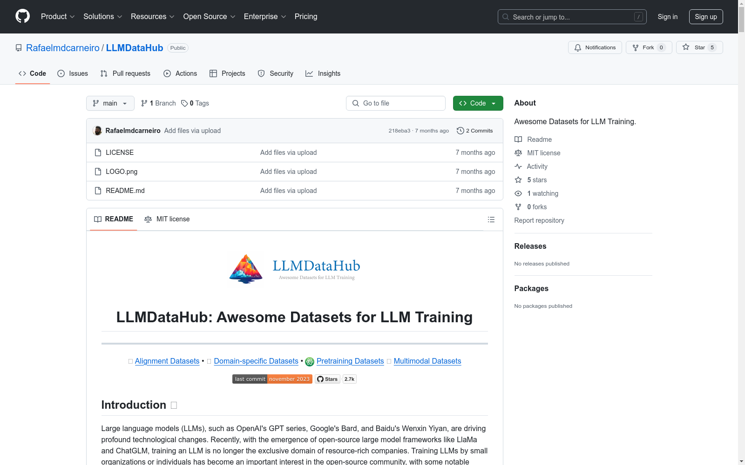This screenshot has height=465, width=745.
Task: Open the LLMDataHub repository link
Action: tap(135, 48)
